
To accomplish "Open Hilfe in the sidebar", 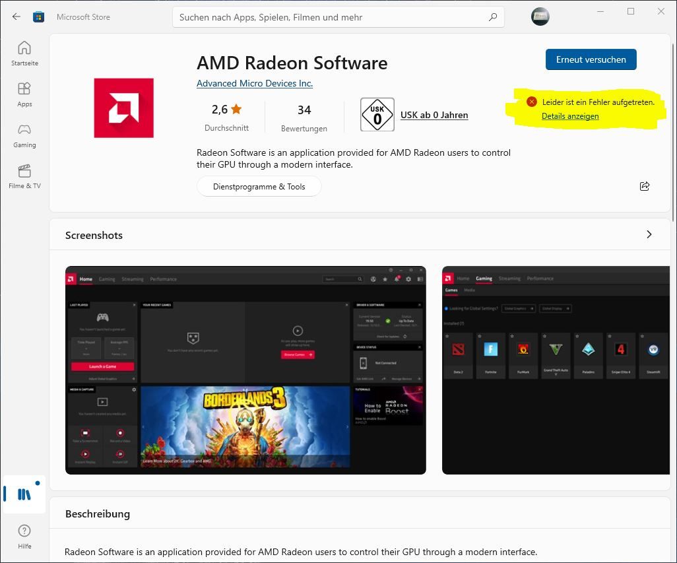I will (x=24, y=537).
